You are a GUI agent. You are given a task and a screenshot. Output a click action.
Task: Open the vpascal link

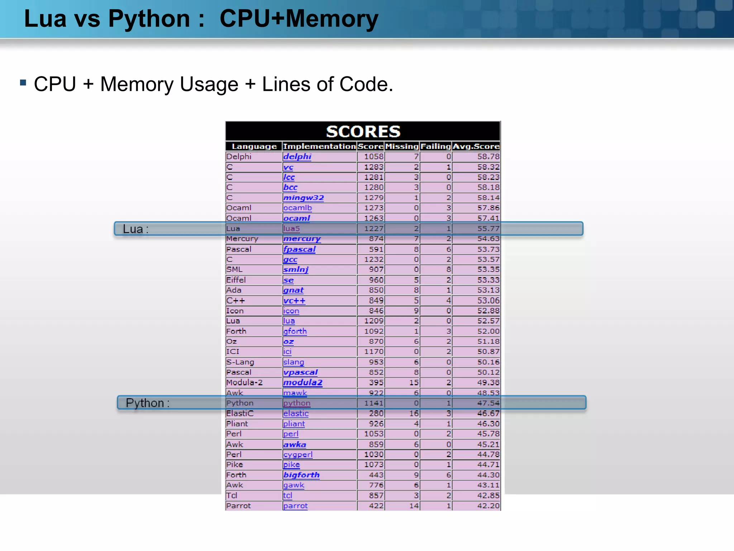point(300,372)
